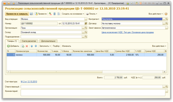
Task: Open the favorites star in title bar
Action: pos(14,3)
